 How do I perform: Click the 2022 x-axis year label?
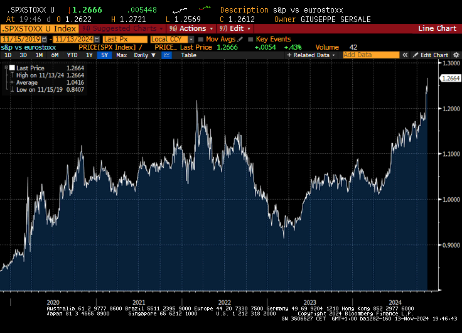point(224,302)
